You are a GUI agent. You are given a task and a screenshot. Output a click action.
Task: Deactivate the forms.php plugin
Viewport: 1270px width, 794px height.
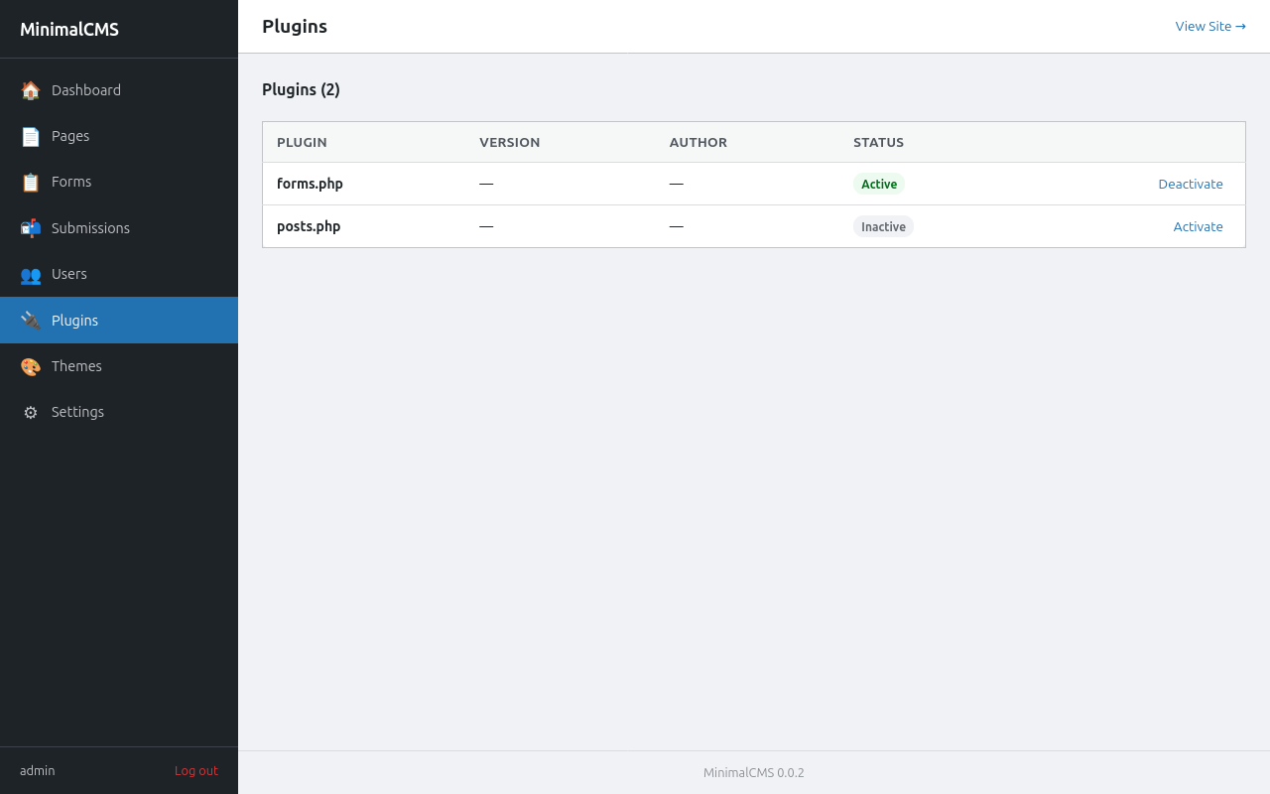1190,184
